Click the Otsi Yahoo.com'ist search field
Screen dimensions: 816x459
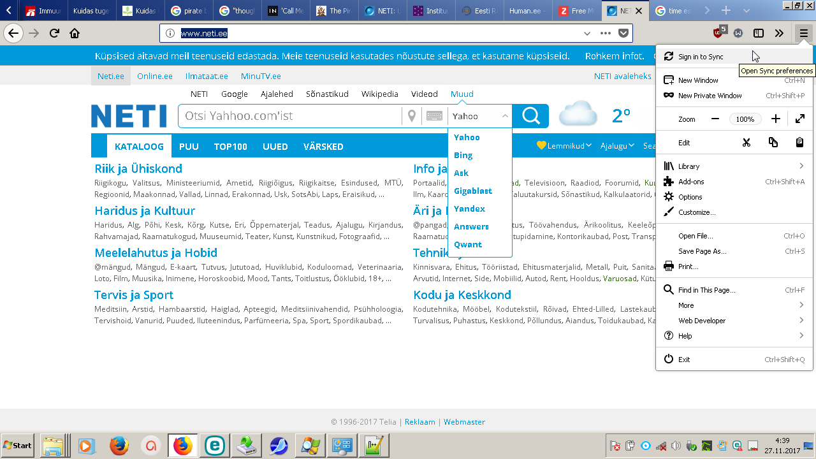[x=290, y=116]
